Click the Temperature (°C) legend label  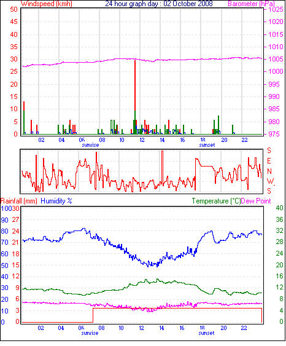click(216, 201)
